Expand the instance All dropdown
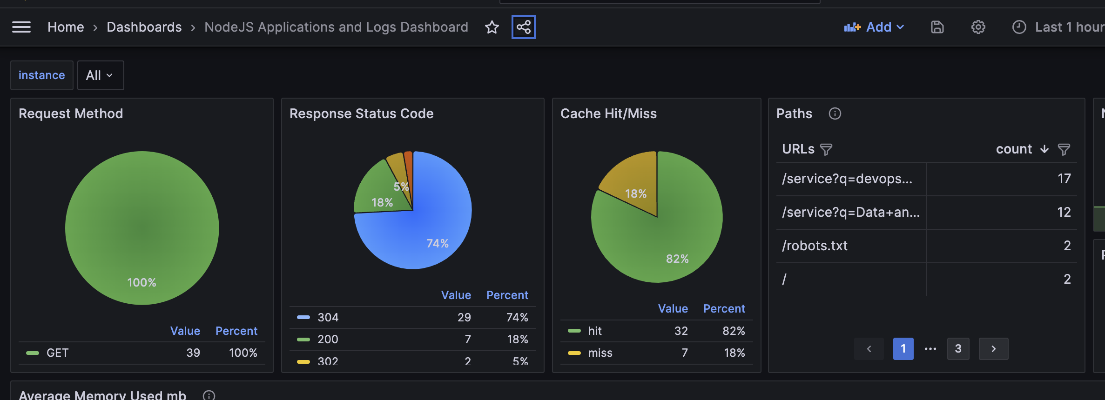Viewport: 1105px width, 400px height. tap(101, 75)
